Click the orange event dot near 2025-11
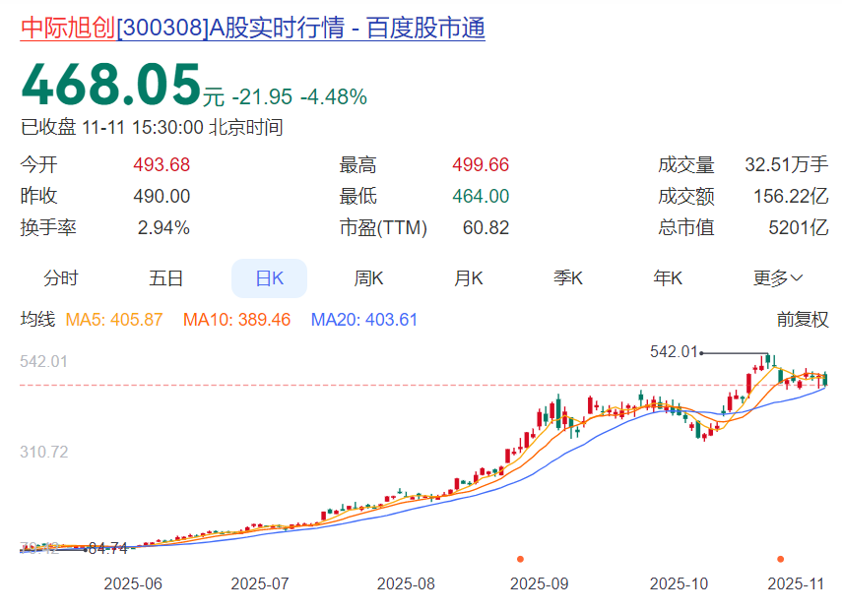 (780, 559)
